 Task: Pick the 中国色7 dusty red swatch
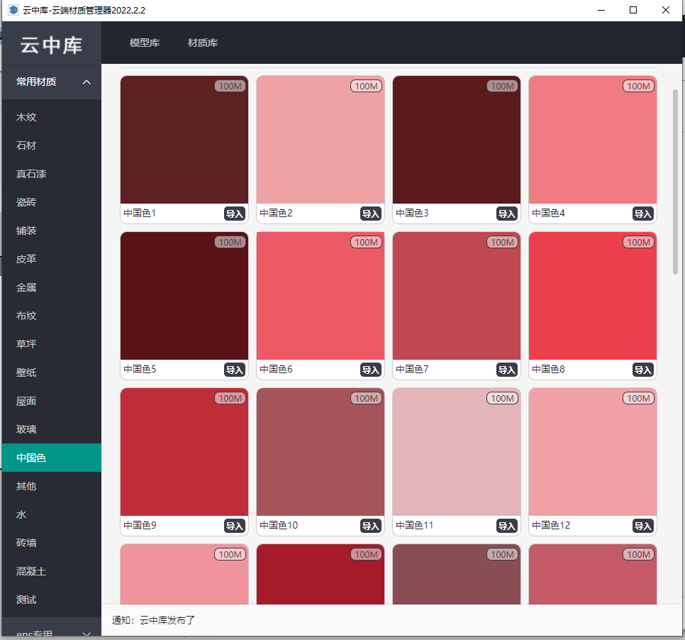[457, 296]
